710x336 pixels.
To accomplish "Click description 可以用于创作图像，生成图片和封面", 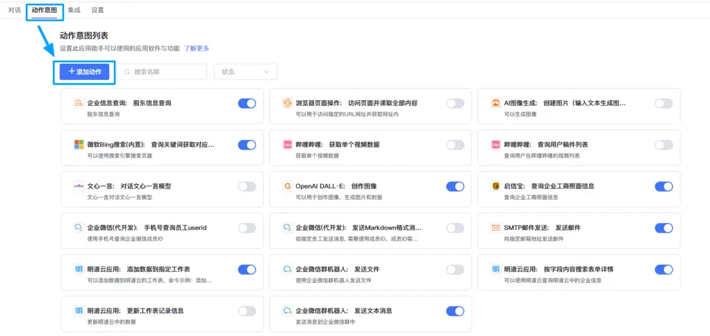I will click(x=339, y=198).
